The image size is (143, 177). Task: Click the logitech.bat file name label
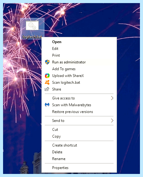(32, 37)
